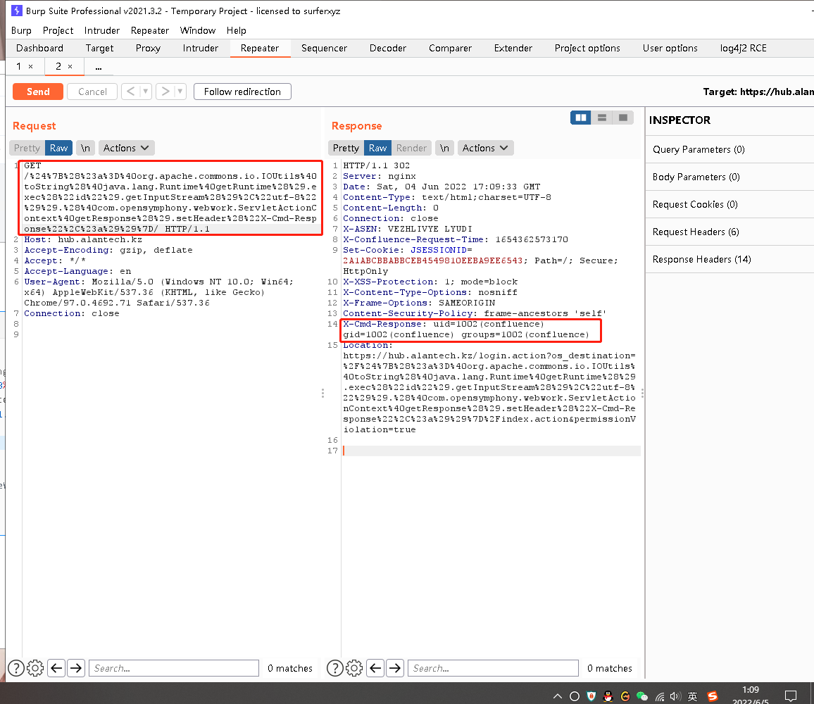The height and width of the screenshot is (704, 814).
Task: Go to next match in response panel
Action: coord(395,668)
